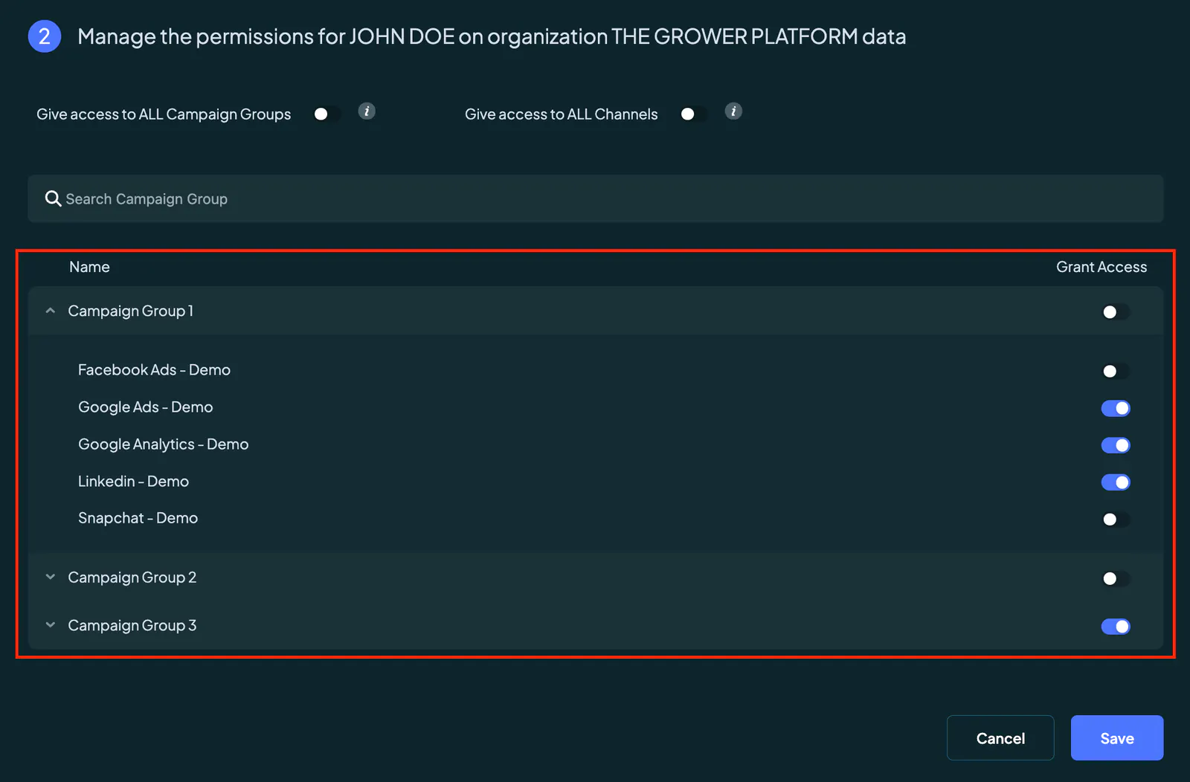Viewport: 1190px width, 782px height.
Task: Click the 'Manage the permissions for JOHN DOE' heading
Action: coord(492,36)
